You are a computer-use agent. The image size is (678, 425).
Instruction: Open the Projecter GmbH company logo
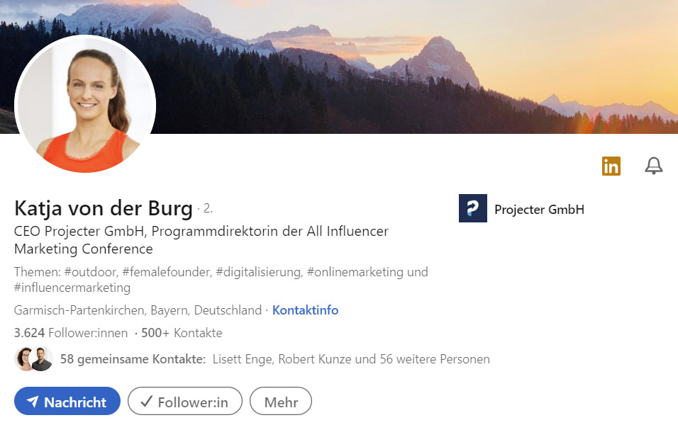coord(472,208)
